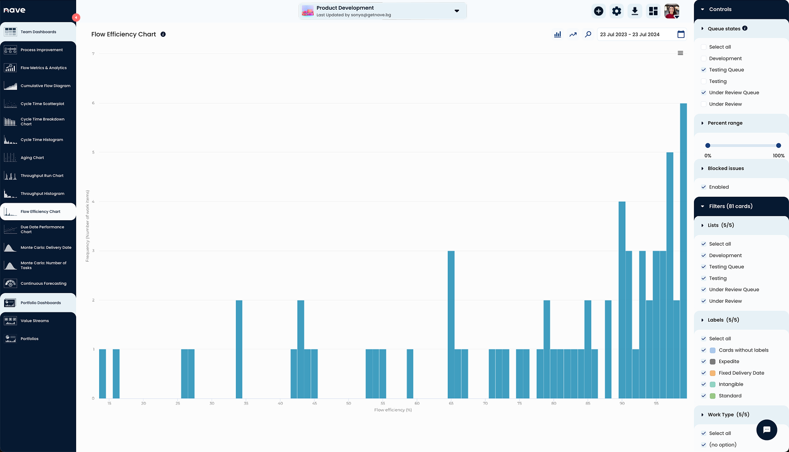The width and height of the screenshot is (789, 452).
Task: Click the 100% percent range slider handle
Action: point(778,146)
